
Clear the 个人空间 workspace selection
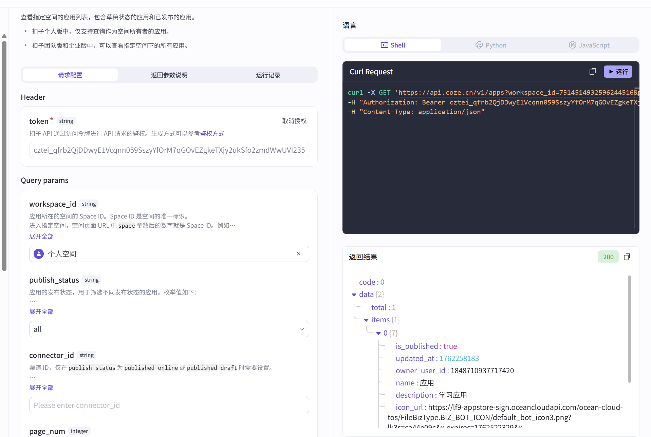click(x=299, y=254)
